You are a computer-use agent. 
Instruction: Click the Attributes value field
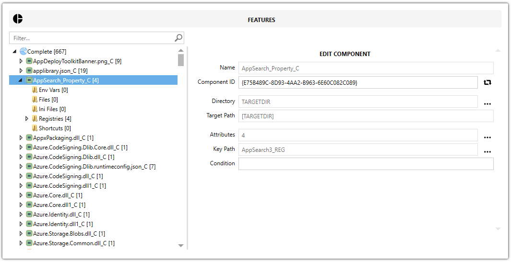(x=358, y=135)
